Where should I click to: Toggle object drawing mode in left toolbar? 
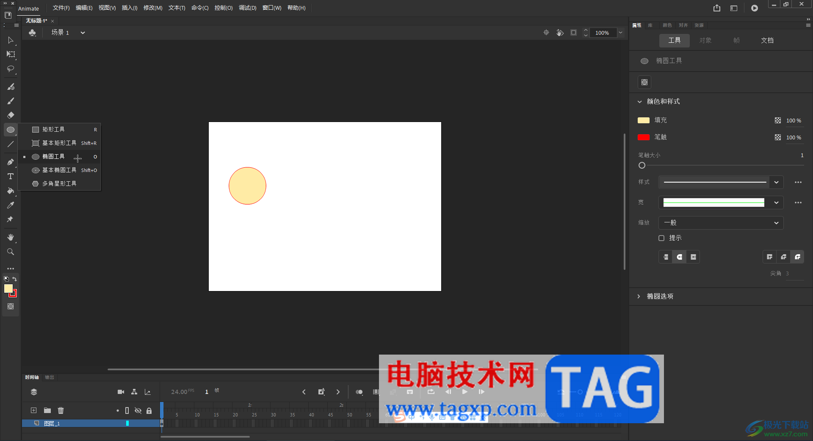click(x=11, y=306)
